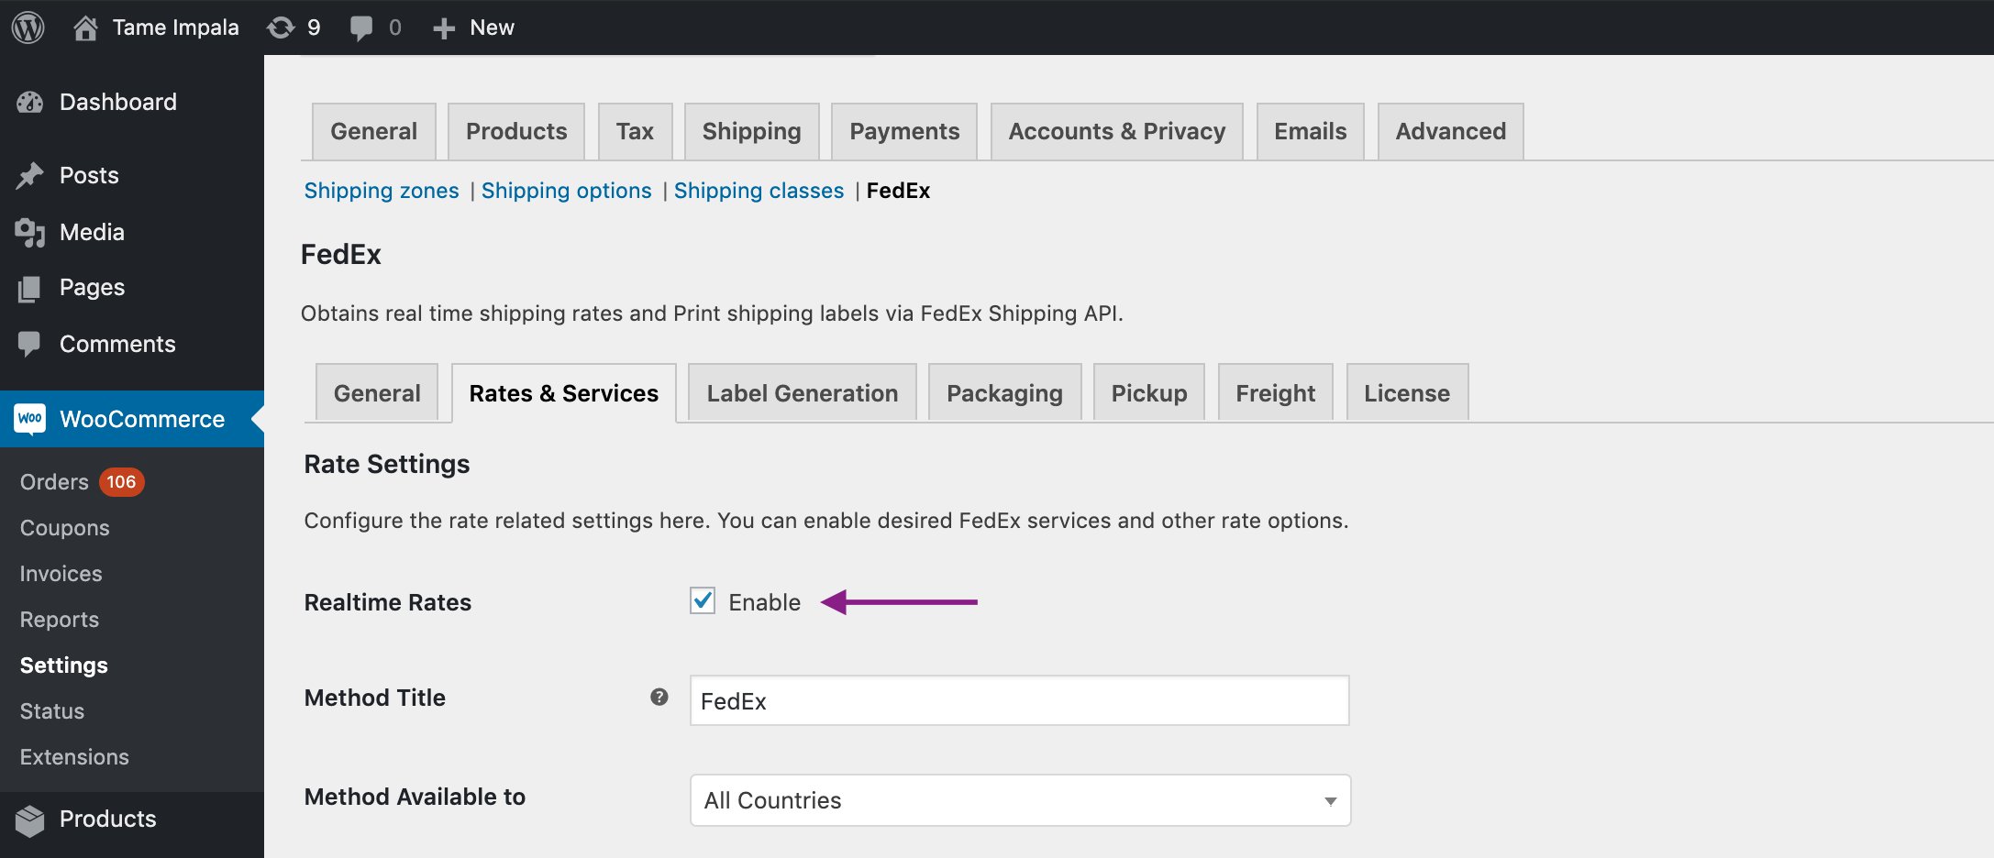
Task: Click the WordPress logo icon
Action: tap(28, 27)
